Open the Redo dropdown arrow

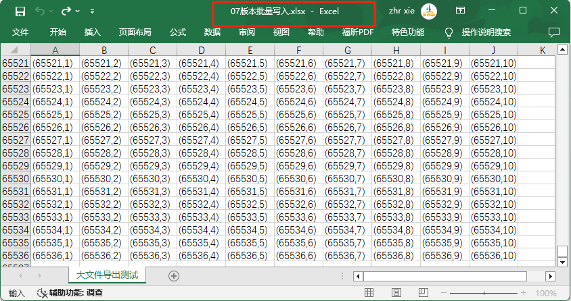(x=78, y=11)
